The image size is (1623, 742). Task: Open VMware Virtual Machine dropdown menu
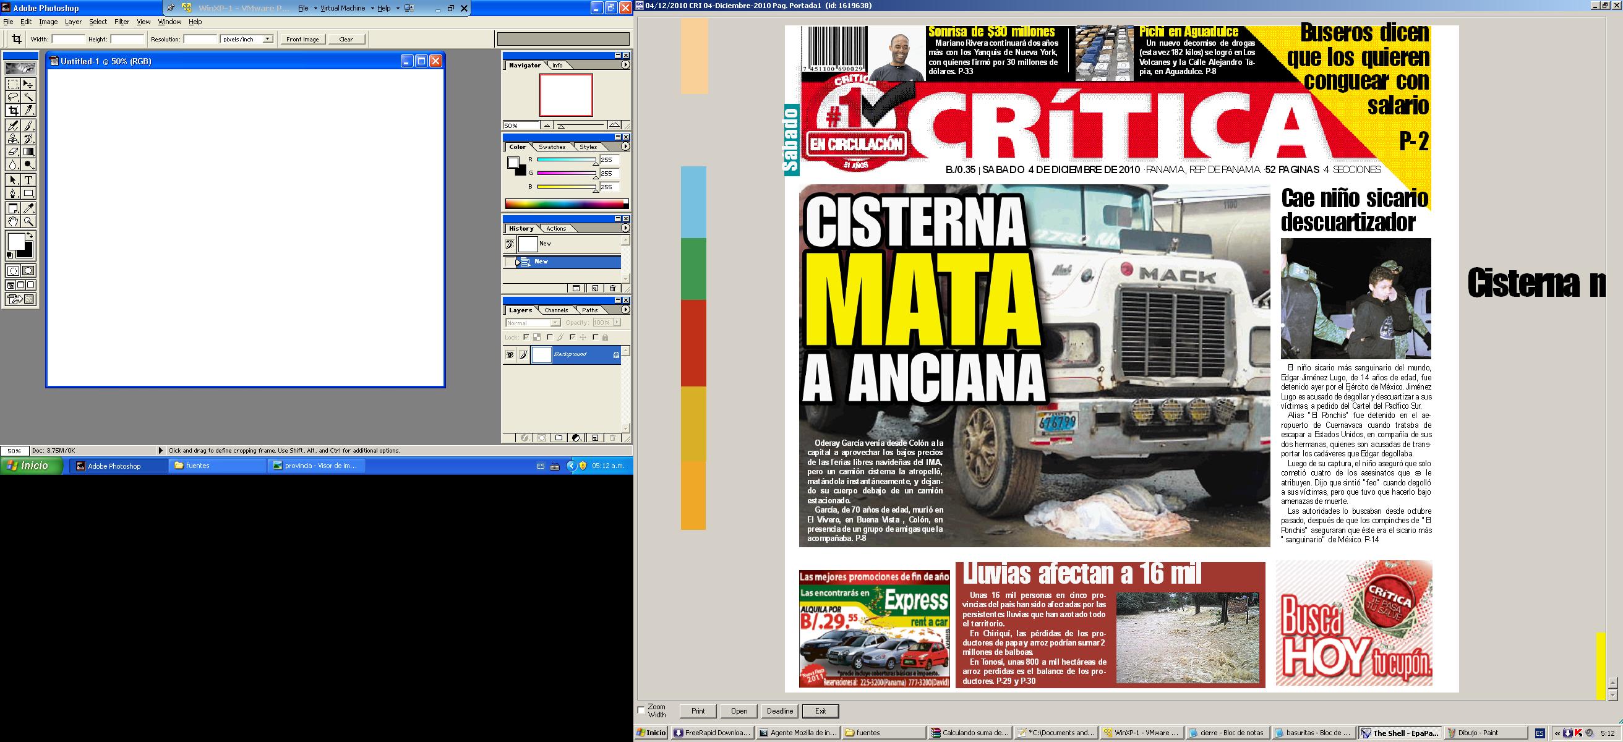coord(347,8)
